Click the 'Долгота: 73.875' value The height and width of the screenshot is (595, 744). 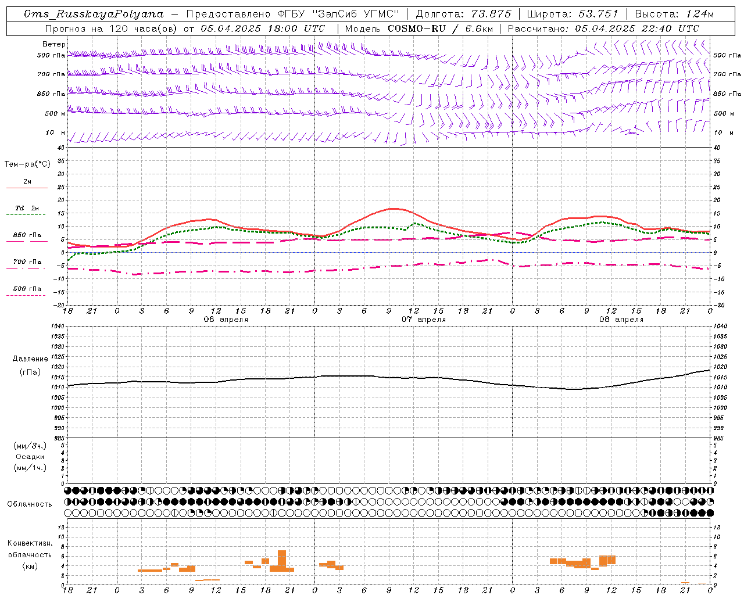[463, 14]
